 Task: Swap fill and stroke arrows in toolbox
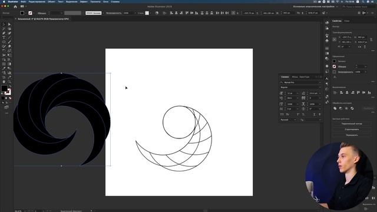coord(10,87)
